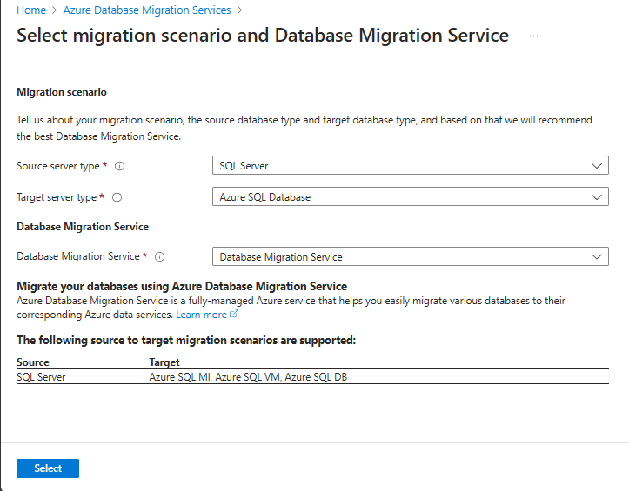Click the external link icon after Learn more
The width and height of the screenshot is (629, 491).
point(234,314)
